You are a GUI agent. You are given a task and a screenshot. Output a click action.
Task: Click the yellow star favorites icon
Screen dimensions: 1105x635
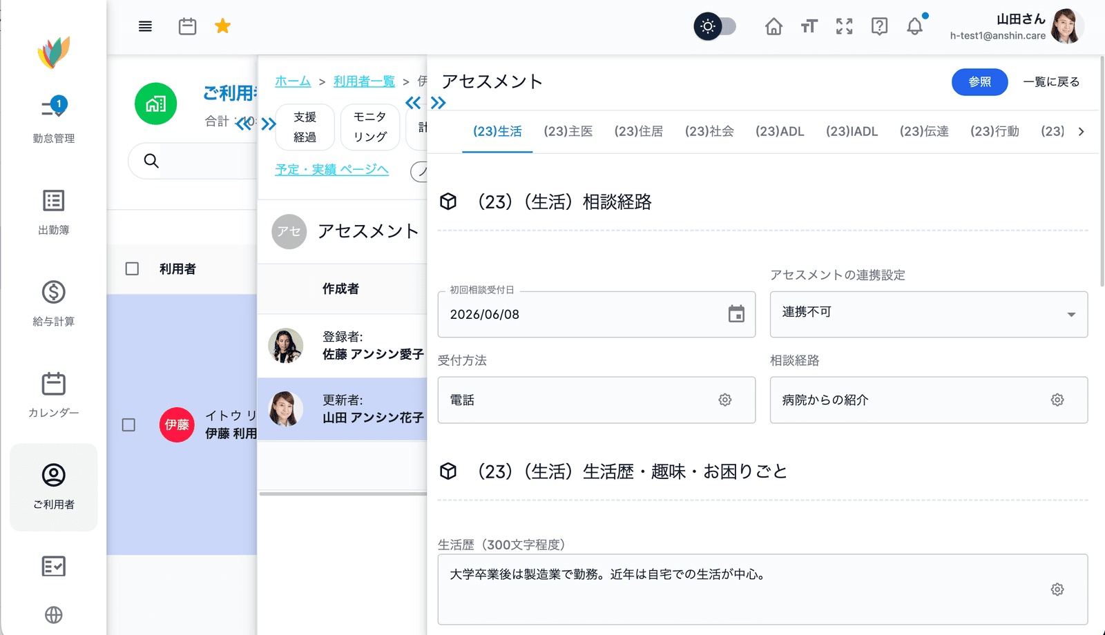coord(222,26)
